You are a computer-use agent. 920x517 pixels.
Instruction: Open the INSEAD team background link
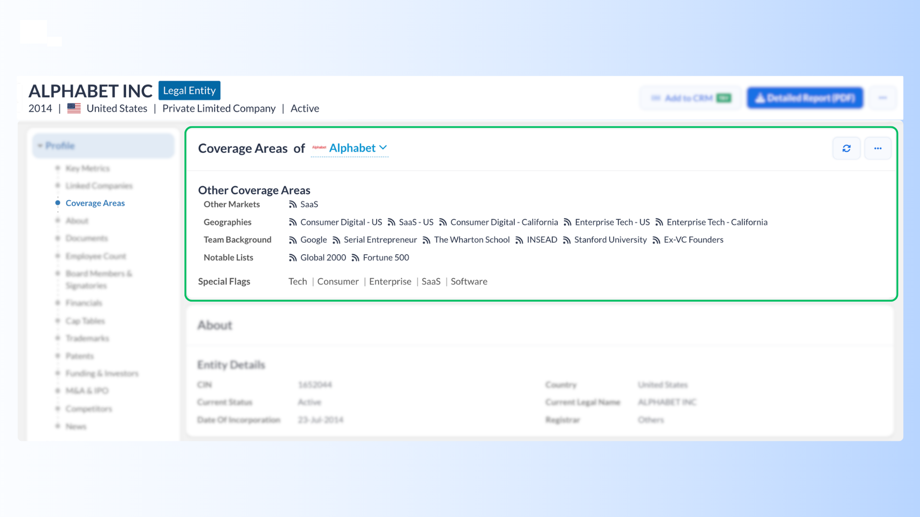click(542, 240)
